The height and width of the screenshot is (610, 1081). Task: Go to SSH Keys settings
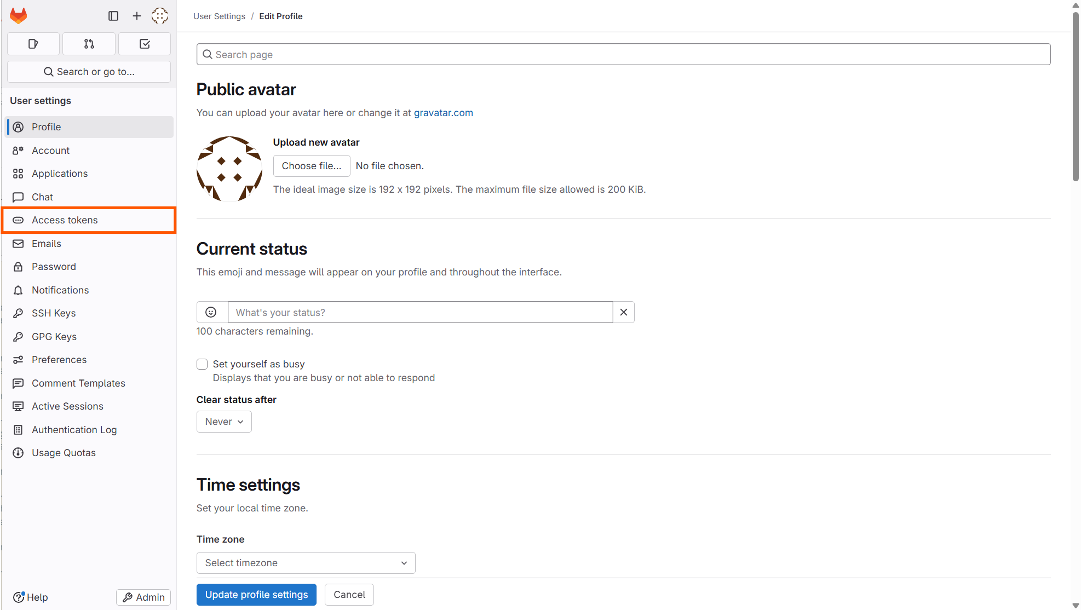pyautogui.click(x=54, y=313)
